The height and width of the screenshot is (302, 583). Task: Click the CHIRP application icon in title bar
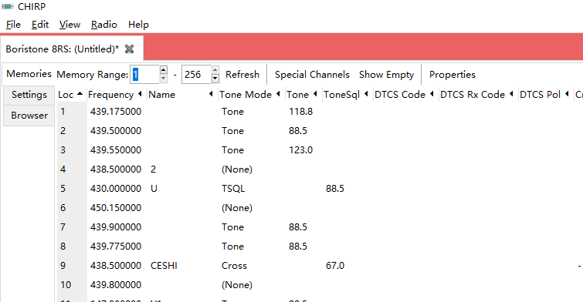pyautogui.click(x=8, y=7)
